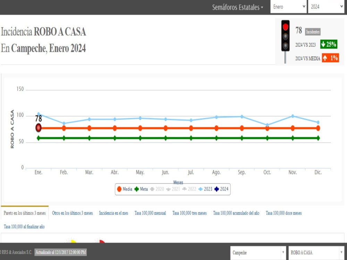Enable the 2021 series in legend
Screen dimensions: 347x260
coord(173,189)
